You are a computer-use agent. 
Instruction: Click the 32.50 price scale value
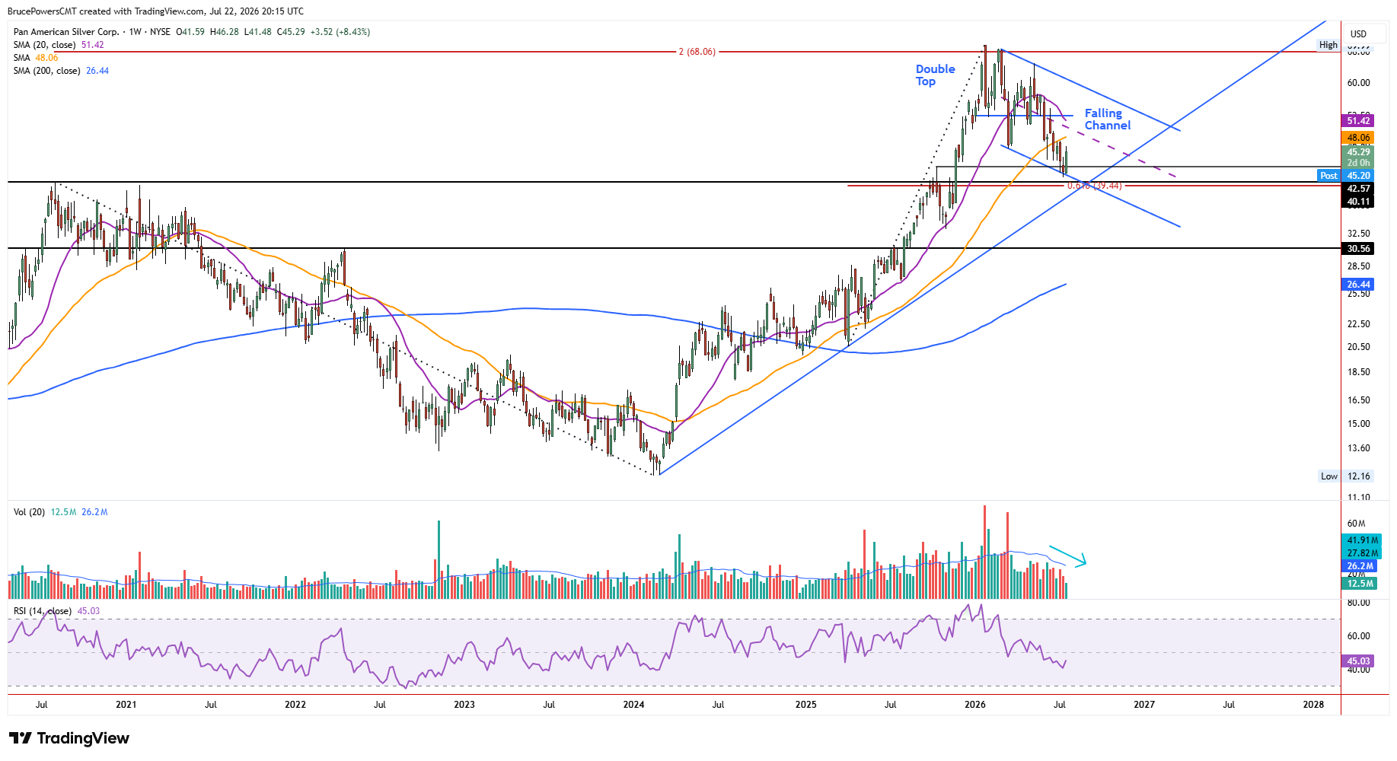(x=1358, y=234)
